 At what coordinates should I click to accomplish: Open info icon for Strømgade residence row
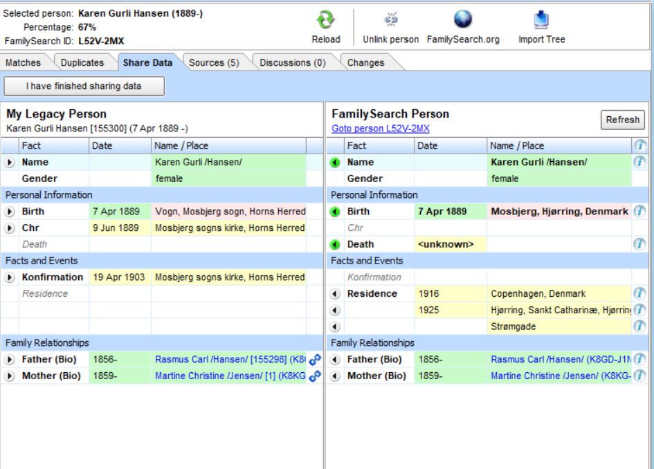pos(640,327)
